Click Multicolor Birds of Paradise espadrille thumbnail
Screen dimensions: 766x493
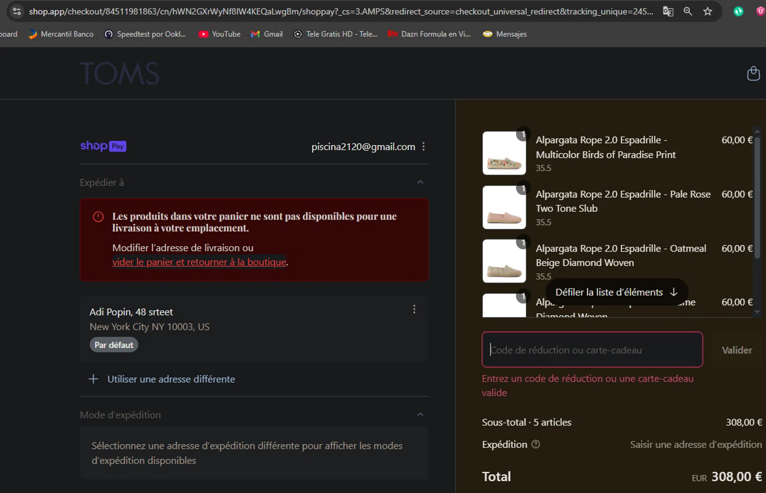[504, 153]
